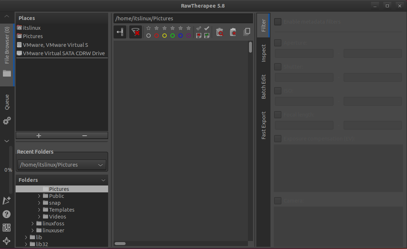Click the plus button under Places
The width and height of the screenshot is (407, 249).
(39, 136)
